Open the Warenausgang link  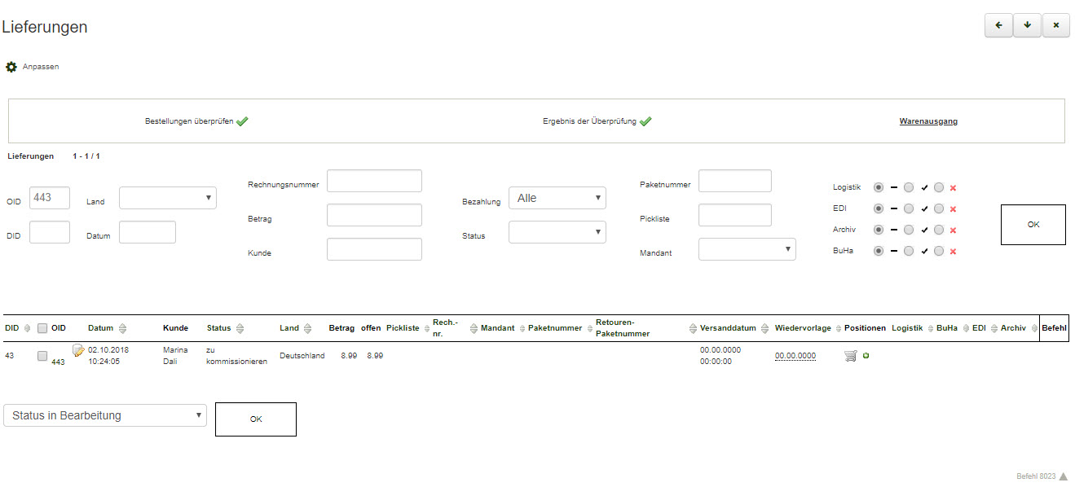pos(928,121)
